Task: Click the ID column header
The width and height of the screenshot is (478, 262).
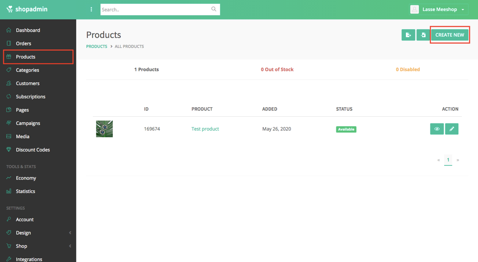Action: [x=146, y=109]
